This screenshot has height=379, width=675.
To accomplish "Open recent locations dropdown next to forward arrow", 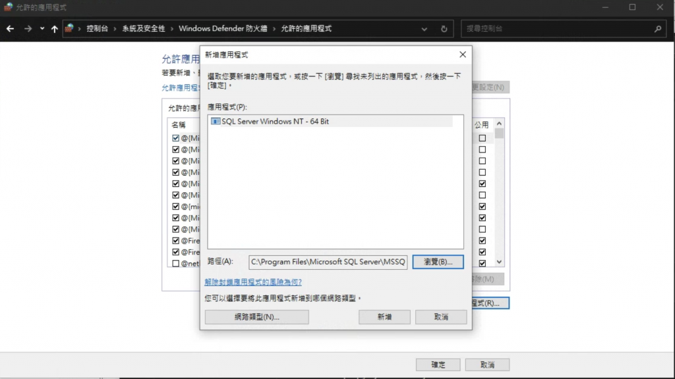I will pyautogui.click(x=42, y=29).
